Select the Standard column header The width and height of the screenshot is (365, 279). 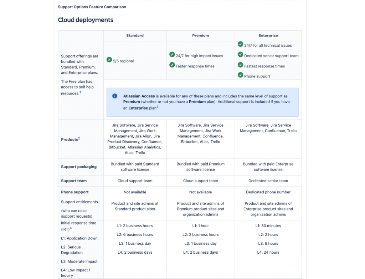click(135, 36)
